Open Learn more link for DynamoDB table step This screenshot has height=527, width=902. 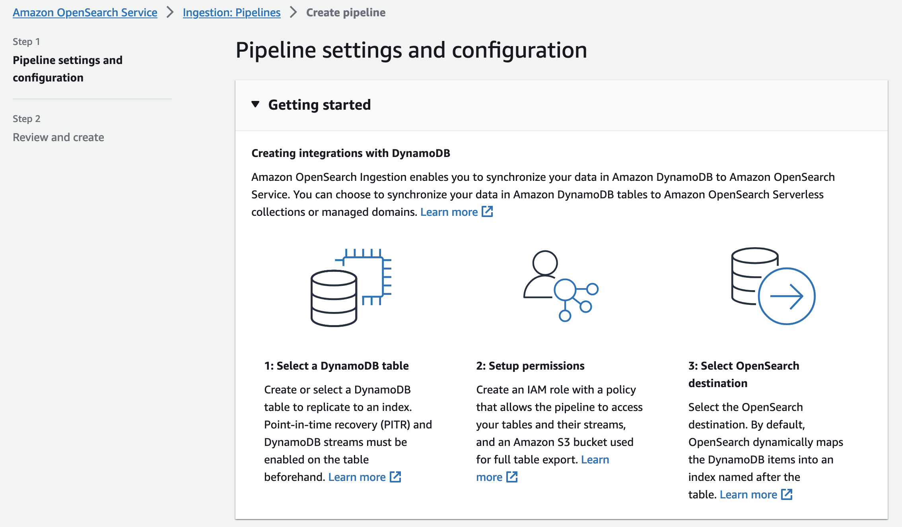(357, 477)
